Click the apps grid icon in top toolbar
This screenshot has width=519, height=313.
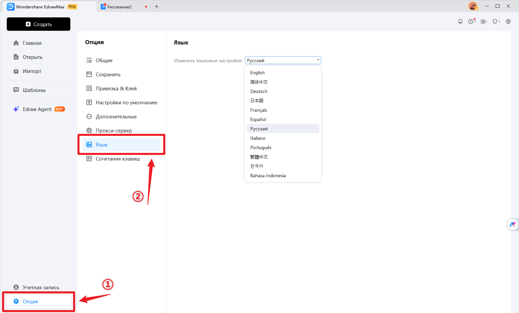[x=483, y=21]
